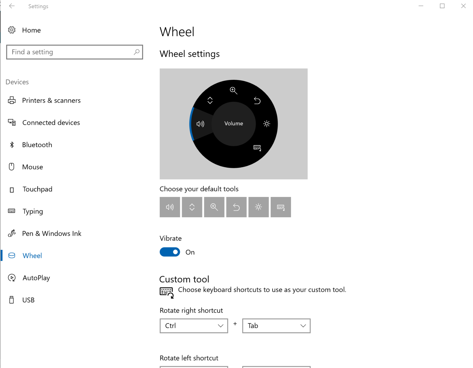Image resolution: width=473 pixels, height=368 pixels.
Task: Select Scroll tool in default tools row
Action: coord(192,207)
